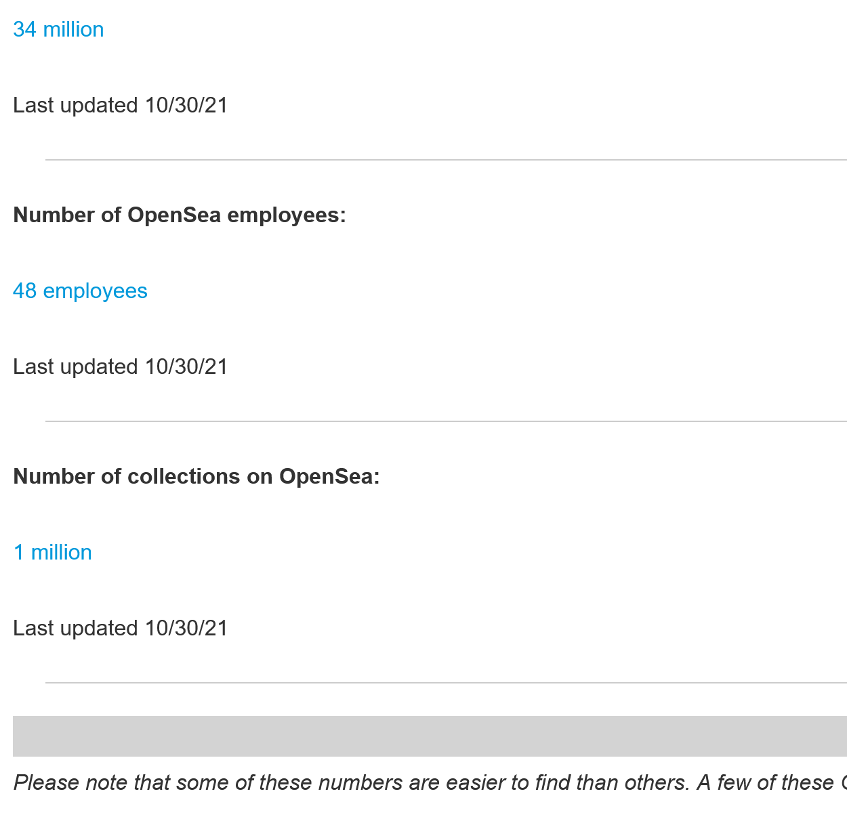
Task: Open the "34 million" link
Action: click(x=58, y=29)
